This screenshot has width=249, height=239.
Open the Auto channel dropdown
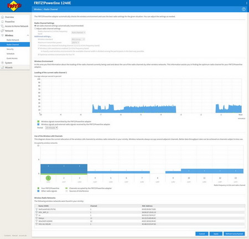tap(79, 33)
